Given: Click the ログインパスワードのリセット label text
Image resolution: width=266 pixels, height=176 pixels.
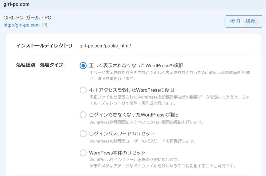Looking at the screenshot, I should click(122, 134).
